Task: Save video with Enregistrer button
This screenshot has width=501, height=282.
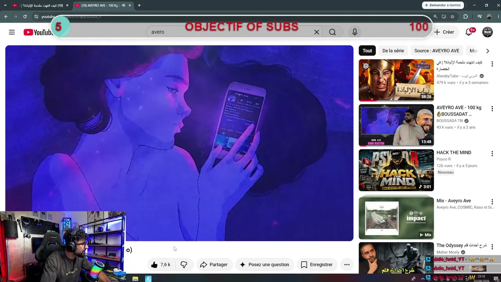Action: (x=317, y=265)
